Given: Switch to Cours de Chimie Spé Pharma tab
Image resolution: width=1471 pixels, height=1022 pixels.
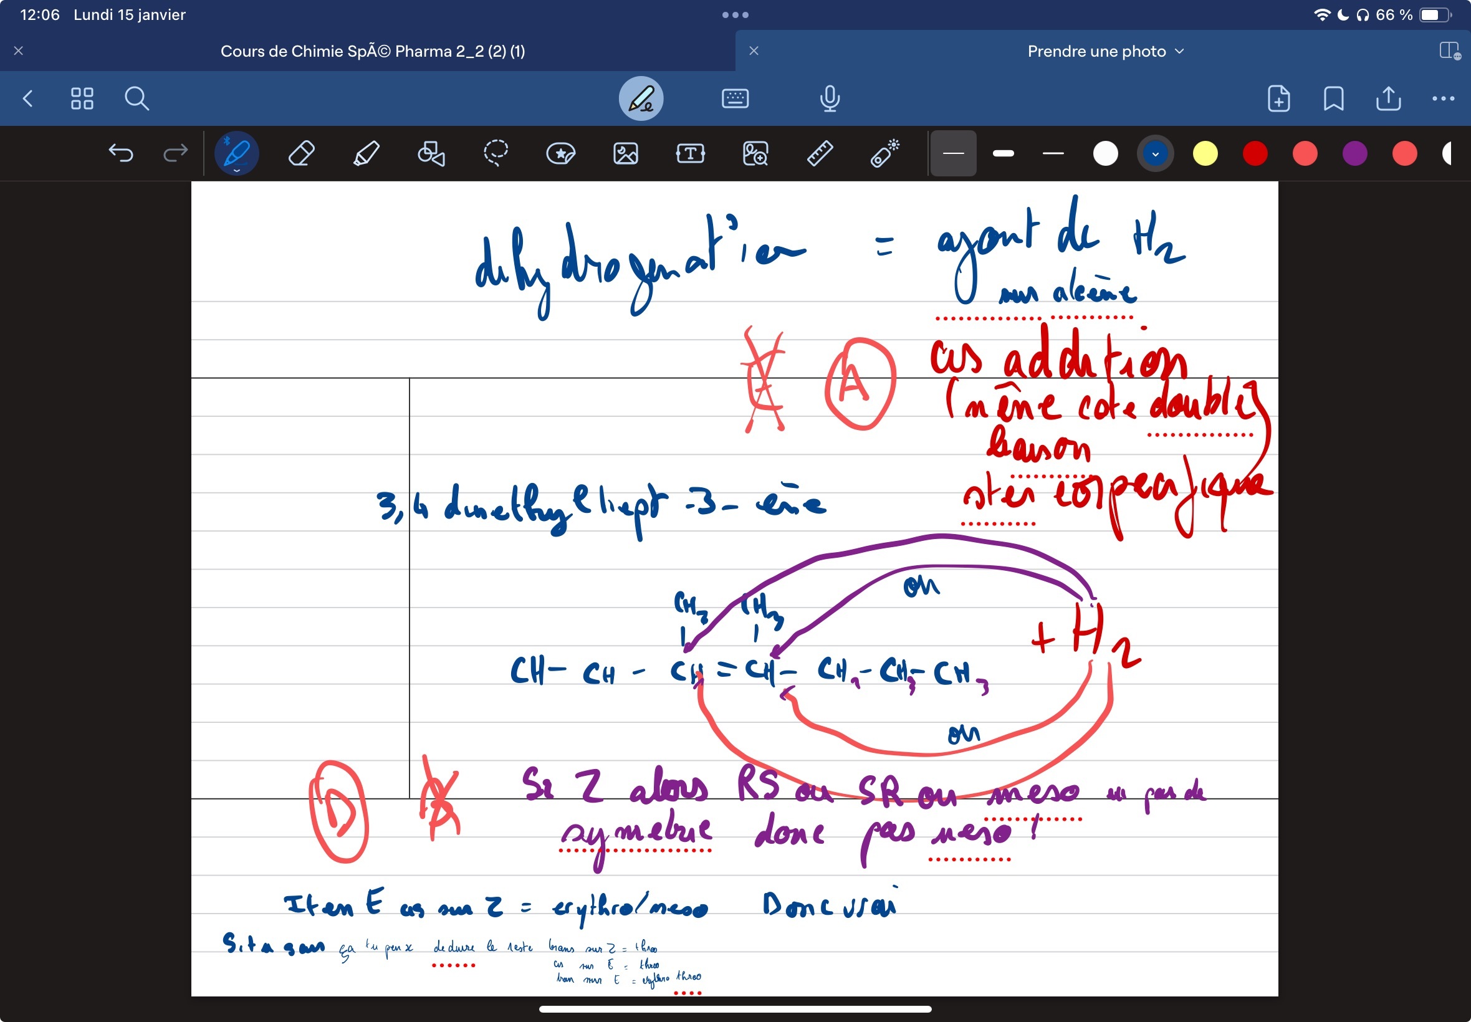Looking at the screenshot, I should click(x=373, y=51).
